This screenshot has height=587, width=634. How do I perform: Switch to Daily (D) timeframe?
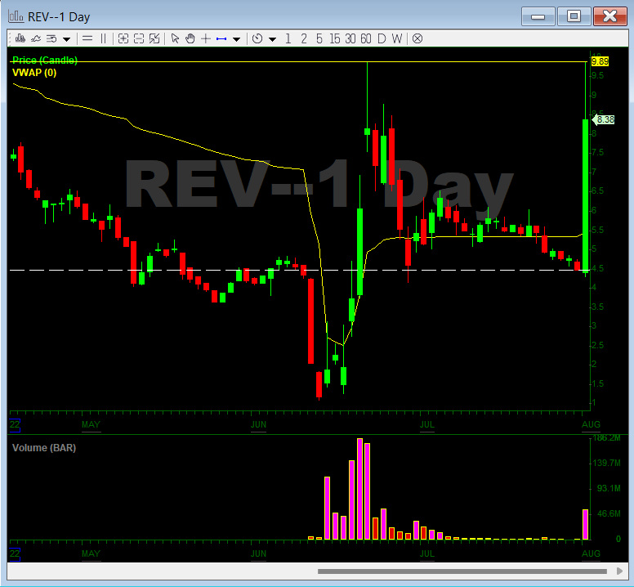point(382,39)
